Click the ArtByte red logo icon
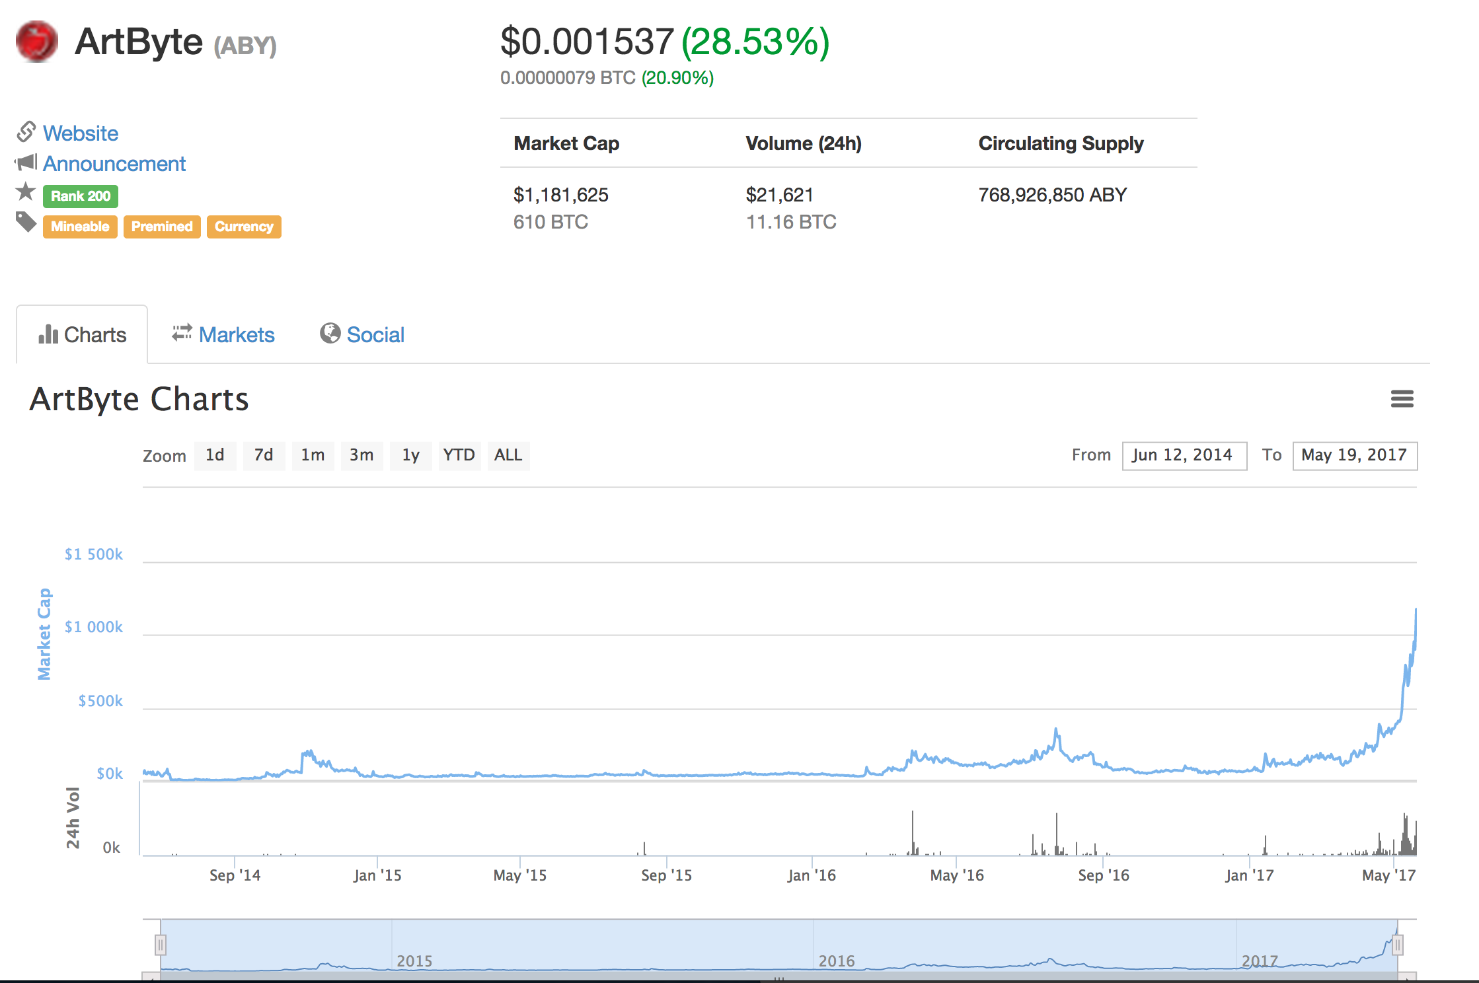The image size is (1479, 983). pos(37,42)
